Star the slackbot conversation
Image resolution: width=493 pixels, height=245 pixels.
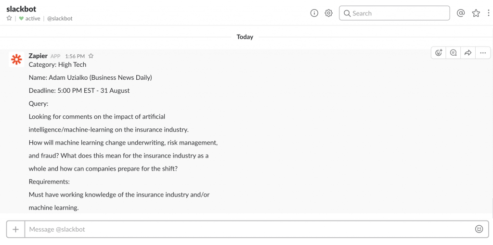pos(9,18)
